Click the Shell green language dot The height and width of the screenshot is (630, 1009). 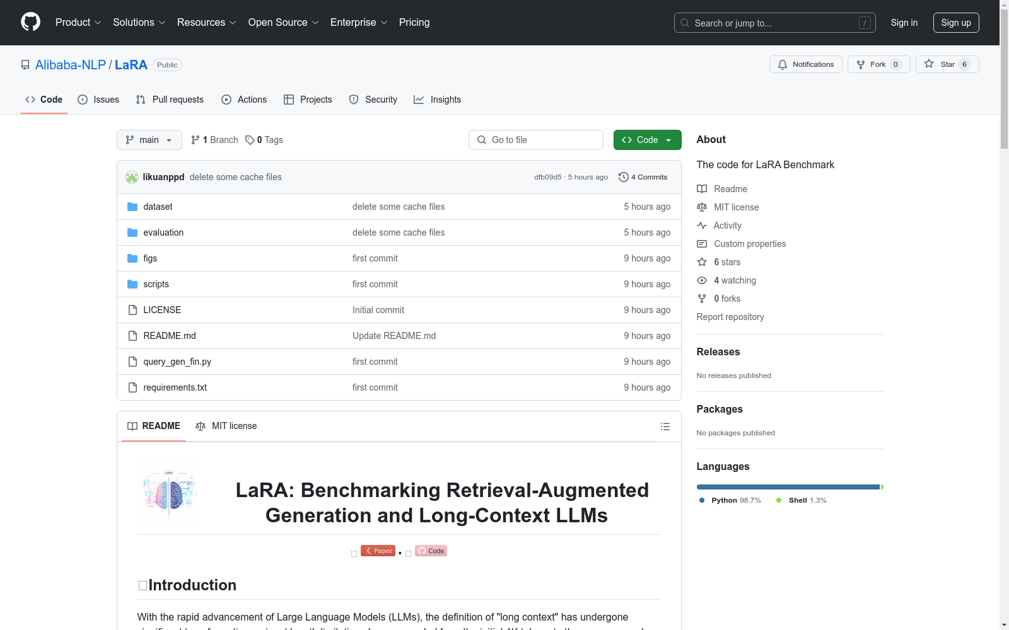(x=779, y=500)
